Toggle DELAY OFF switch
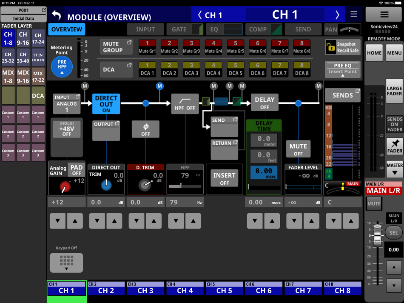This screenshot has height=303, width=404. (x=265, y=103)
